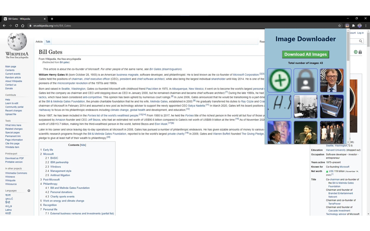Select the blue computer box thumbnail
Image resolution: width=370 pixels, height=231 pixels.
tap(332, 107)
